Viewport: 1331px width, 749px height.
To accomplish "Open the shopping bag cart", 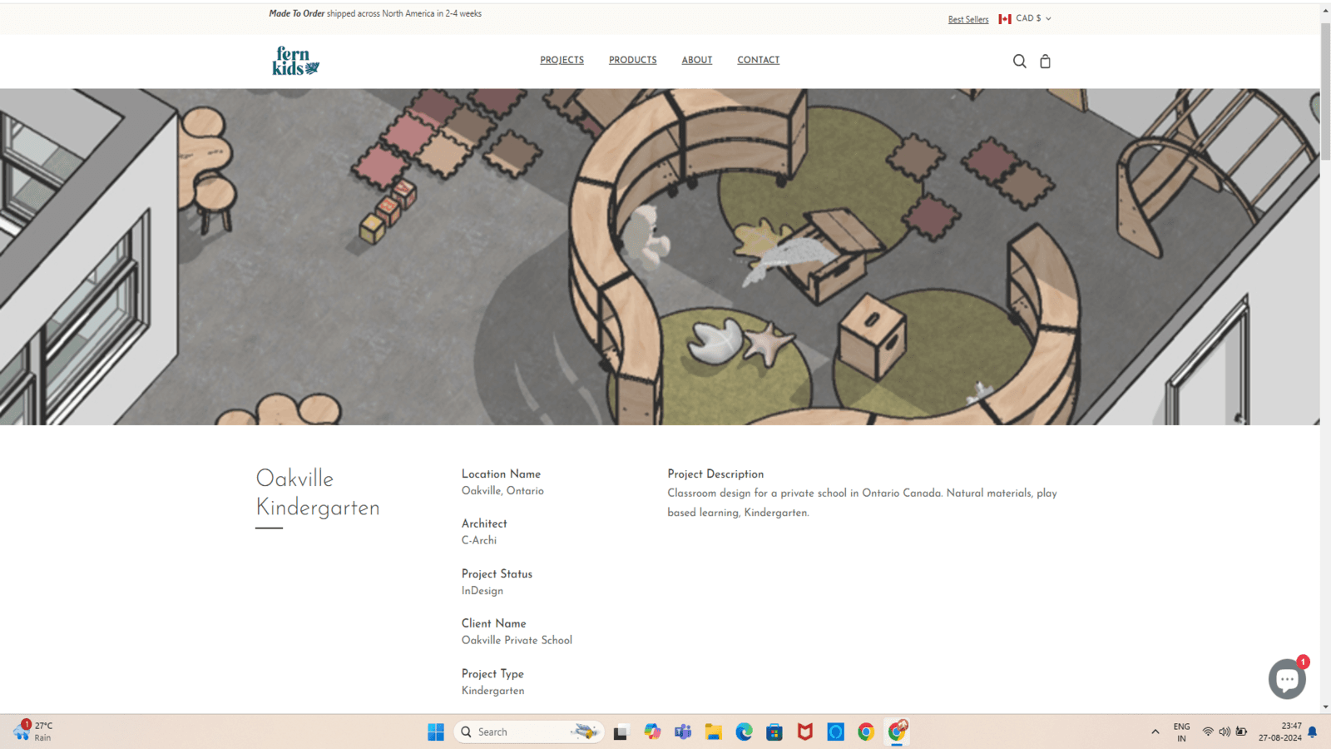I will coord(1045,61).
